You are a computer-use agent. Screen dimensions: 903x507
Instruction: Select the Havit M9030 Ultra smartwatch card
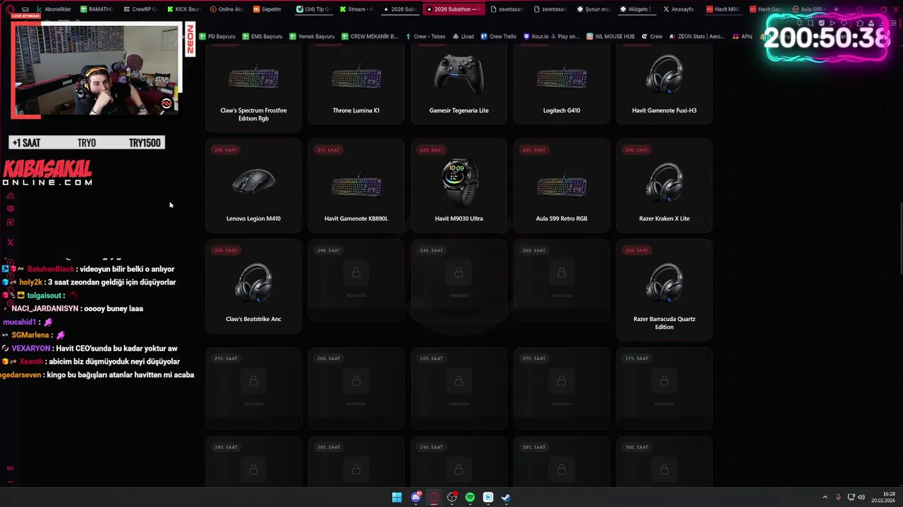click(459, 185)
